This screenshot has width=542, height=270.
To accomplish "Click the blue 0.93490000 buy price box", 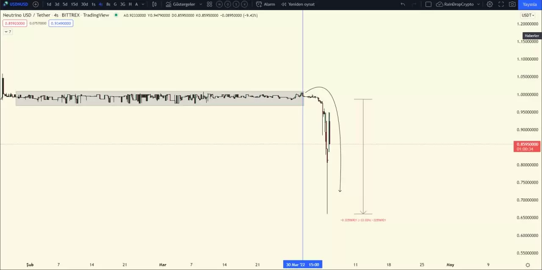I will 61,23.
